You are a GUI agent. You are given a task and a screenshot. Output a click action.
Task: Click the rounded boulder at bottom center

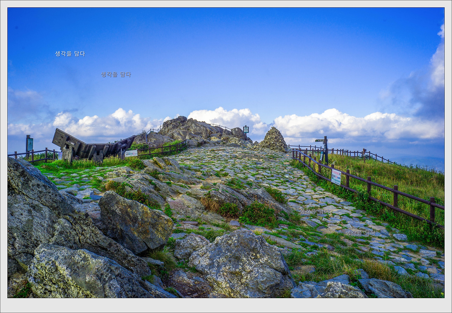(242, 264)
